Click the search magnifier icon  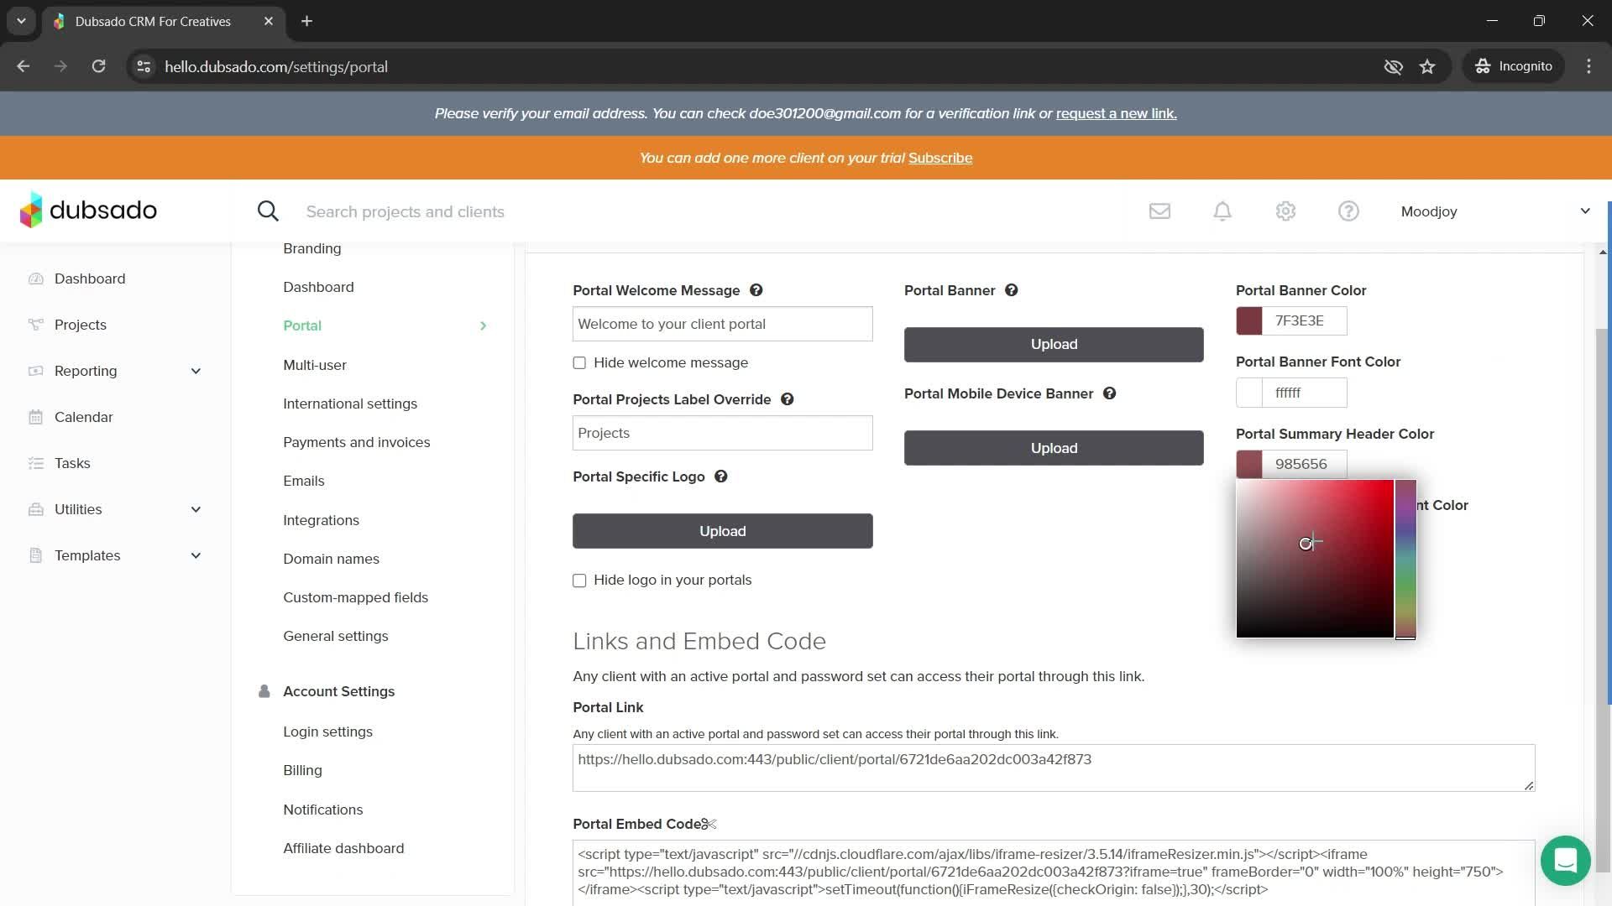pos(268,211)
